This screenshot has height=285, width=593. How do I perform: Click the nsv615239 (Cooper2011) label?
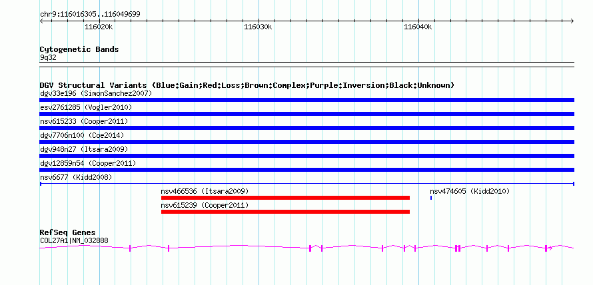[x=205, y=205]
